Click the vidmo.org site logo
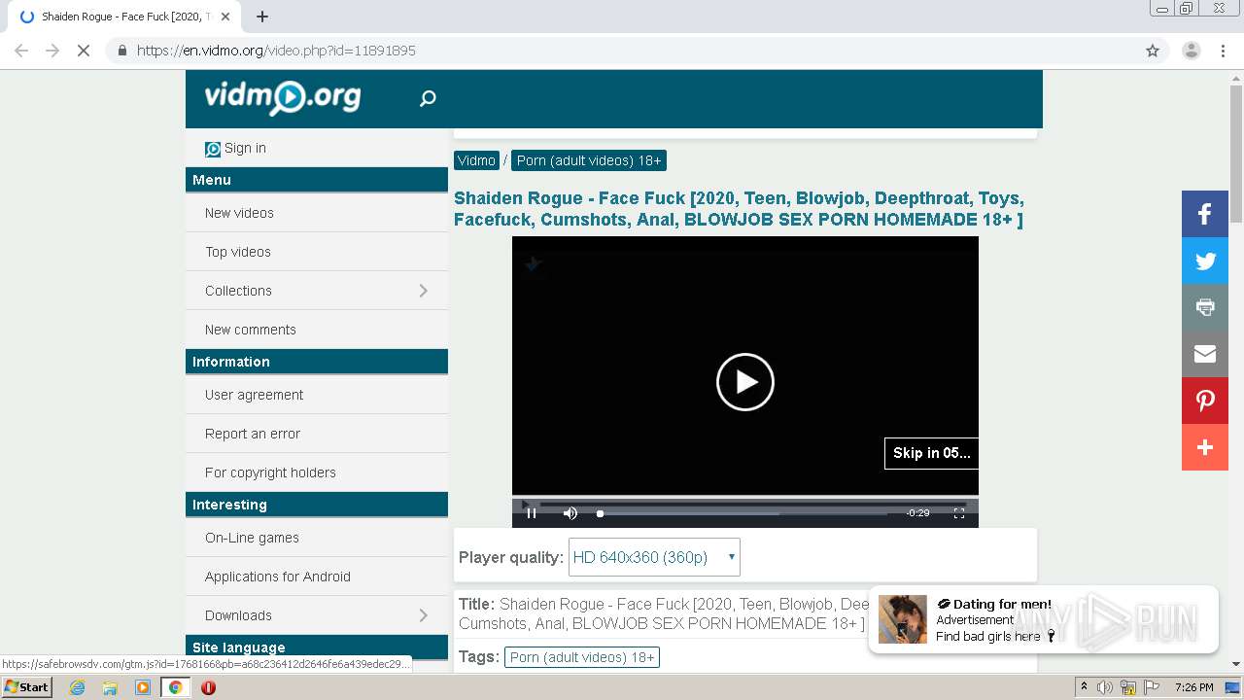This screenshot has height=700, width=1244. (x=282, y=97)
